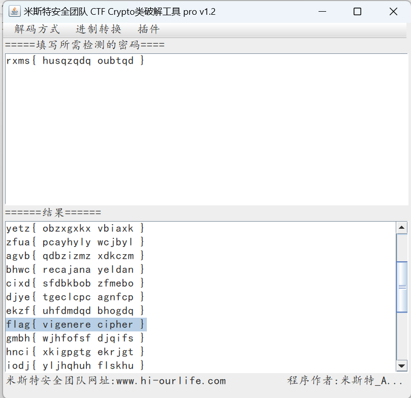Minimize the CTF Crypto tool window
This screenshot has width=411, height=398.
click(x=322, y=12)
